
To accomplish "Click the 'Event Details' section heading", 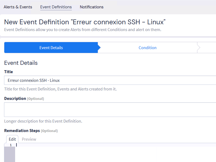I will pyautogui.click(x=21, y=63).
